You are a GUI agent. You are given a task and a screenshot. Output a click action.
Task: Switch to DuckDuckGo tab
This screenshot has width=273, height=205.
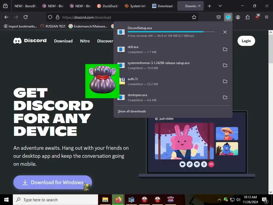pos(108,6)
